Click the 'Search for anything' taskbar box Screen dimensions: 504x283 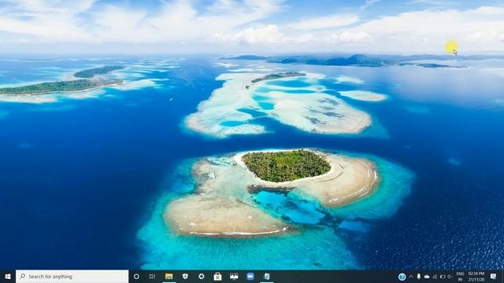coord(72,276)
